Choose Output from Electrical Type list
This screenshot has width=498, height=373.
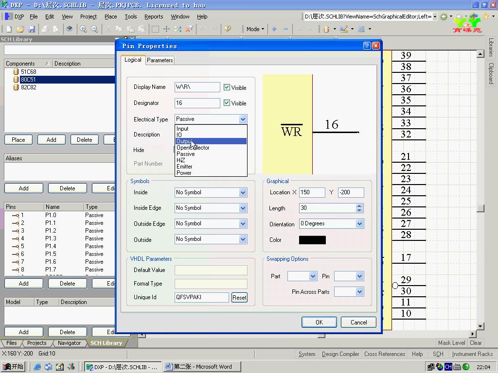pos(211,141)
